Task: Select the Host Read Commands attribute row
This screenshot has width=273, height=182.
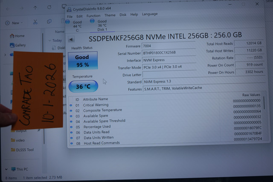Action: 167,141
